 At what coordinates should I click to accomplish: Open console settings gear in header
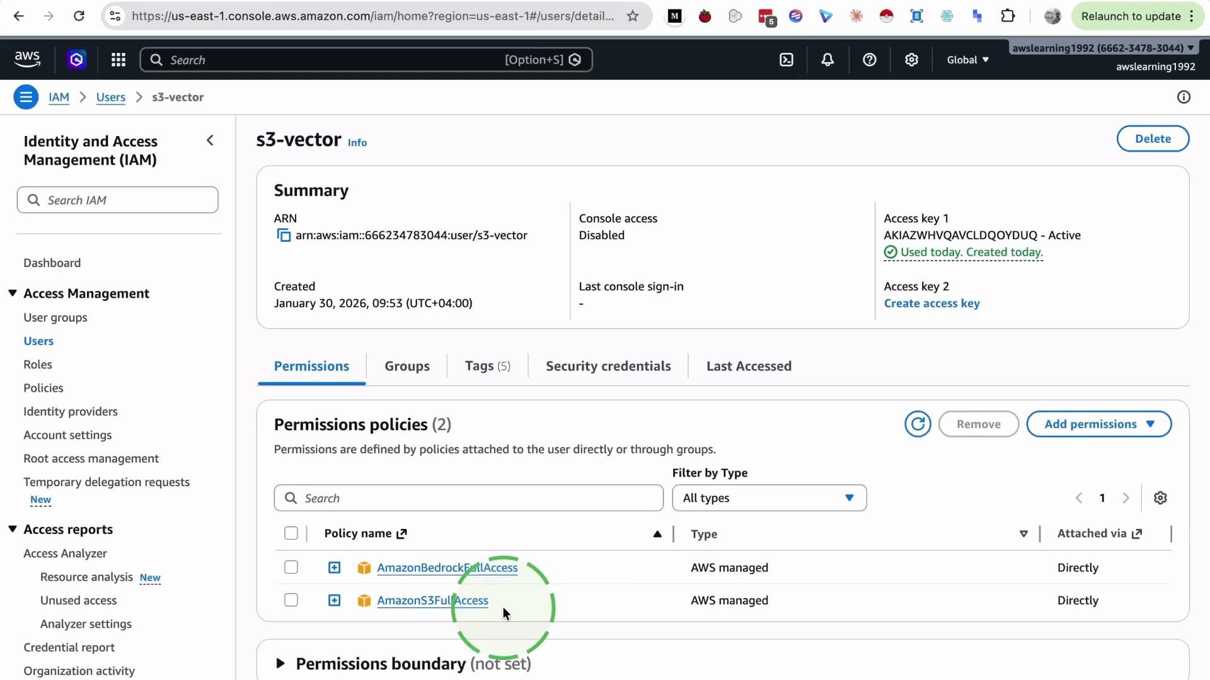click(911, 60)
